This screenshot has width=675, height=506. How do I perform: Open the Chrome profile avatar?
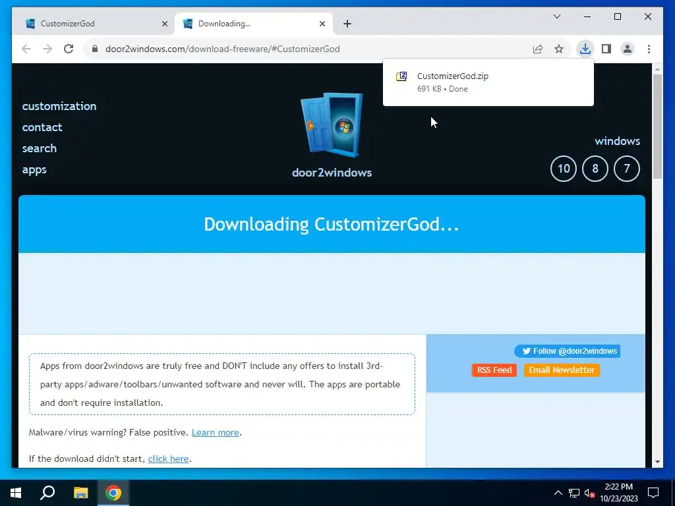coord(628,49)
